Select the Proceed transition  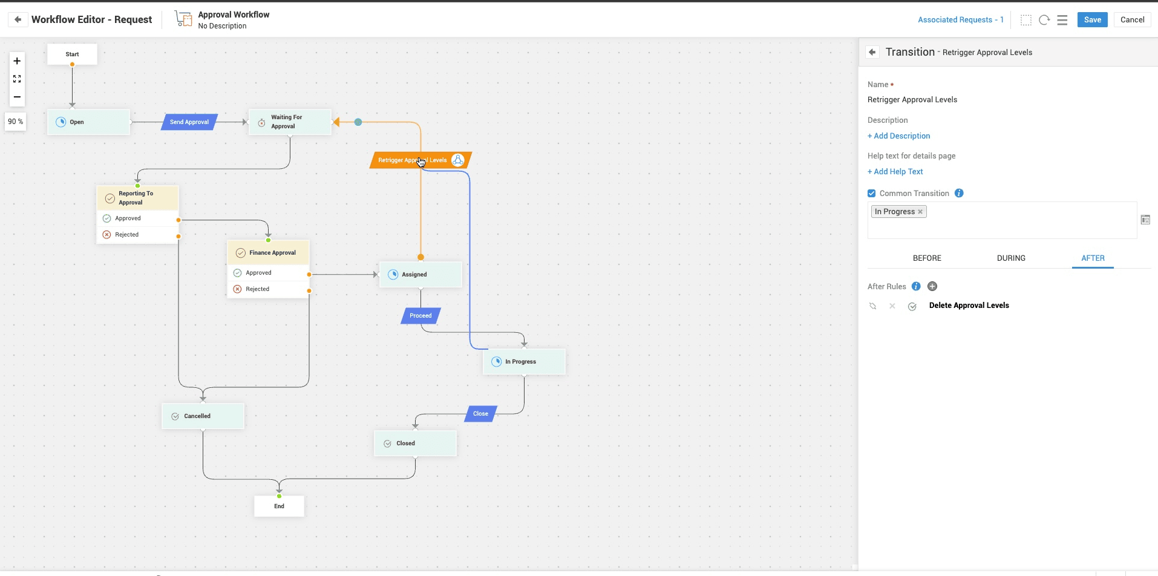coord(420,316)
